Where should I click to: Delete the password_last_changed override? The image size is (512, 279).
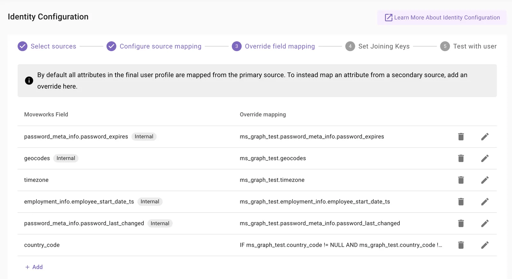point(461,223)
